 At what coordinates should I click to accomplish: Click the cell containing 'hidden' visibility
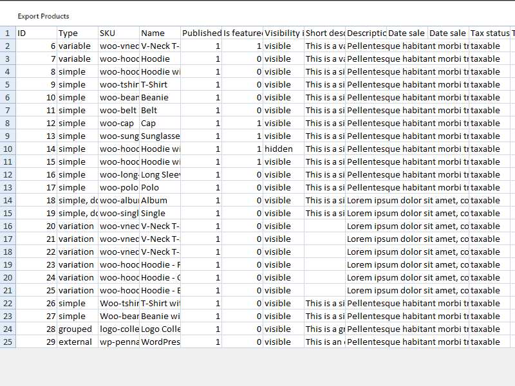tap(283, 149)
